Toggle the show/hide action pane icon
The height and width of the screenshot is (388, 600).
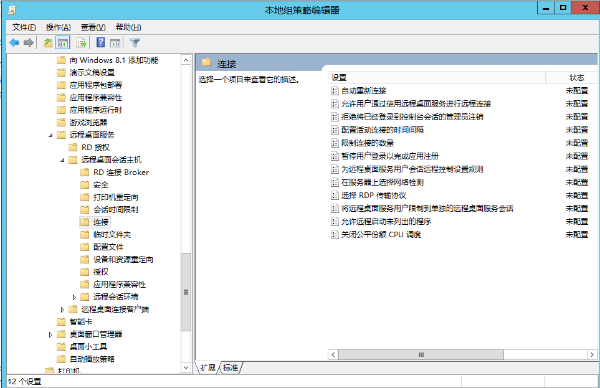[115, 43]
